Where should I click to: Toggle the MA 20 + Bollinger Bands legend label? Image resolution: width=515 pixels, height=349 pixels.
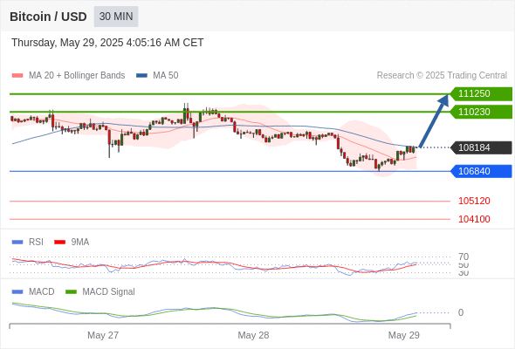coord(77,76)
